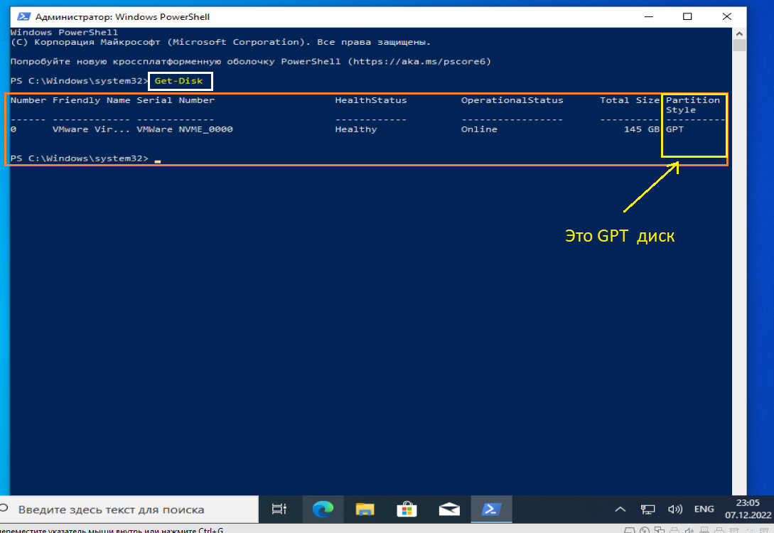Click the search magnifier icon on the taskbar
The height and width of the screenshot is (533, 774).
4,508
